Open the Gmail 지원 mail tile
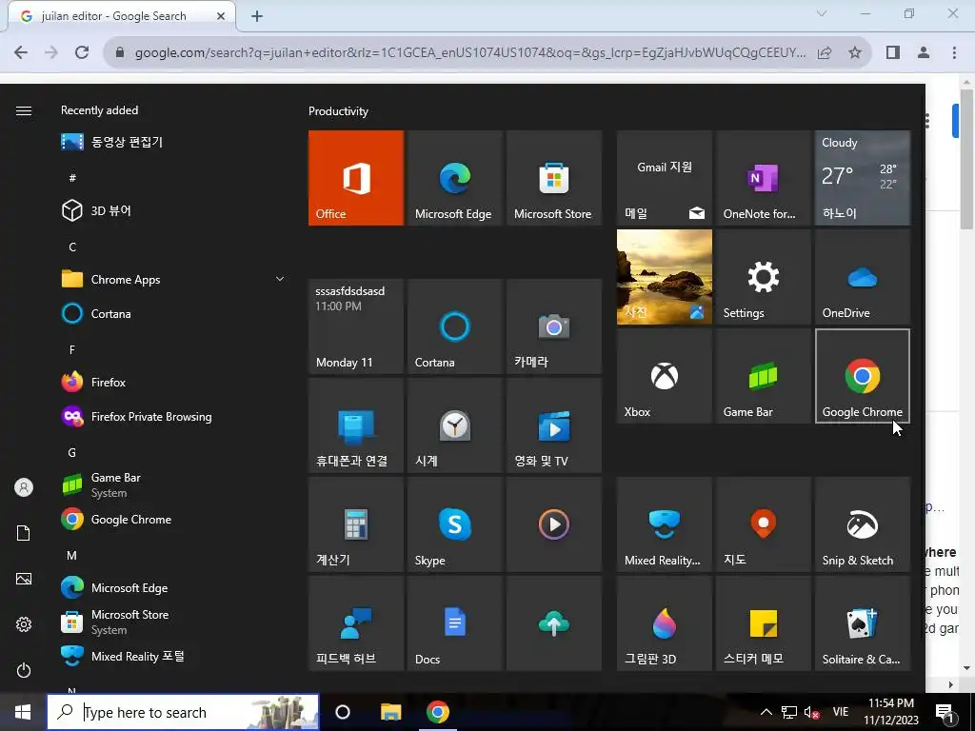975x731 pixels. pyautogui.click(x=664, y=178)
